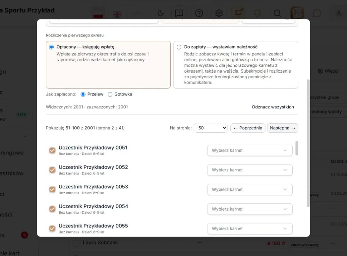Image resolution: width=347 pixels, height=256 pixels.
Task: Choose 'Gotówka' as the payment method
Action: [x=110, y=94]
